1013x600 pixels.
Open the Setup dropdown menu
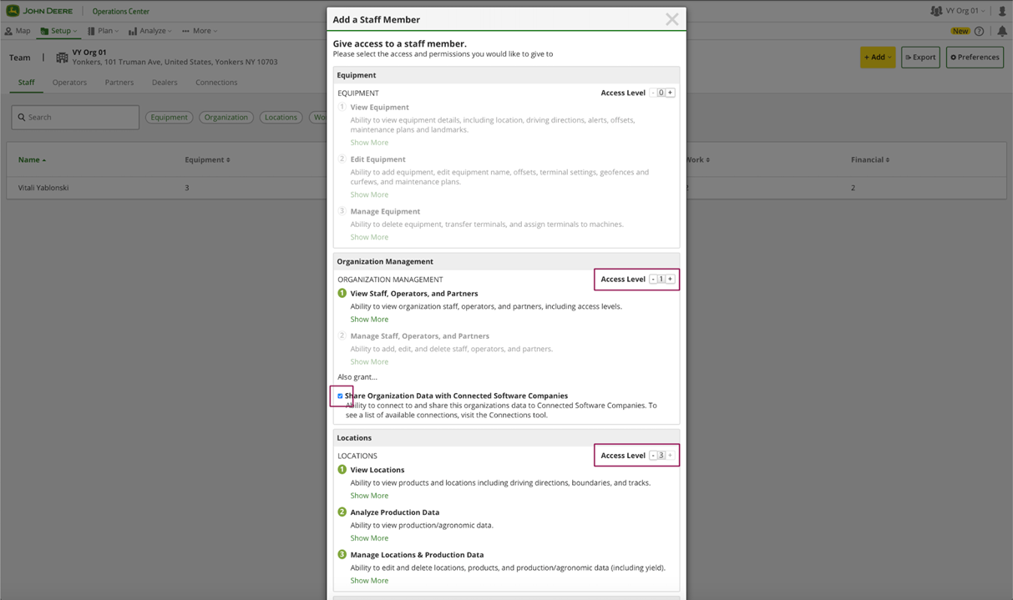[58, 31]
